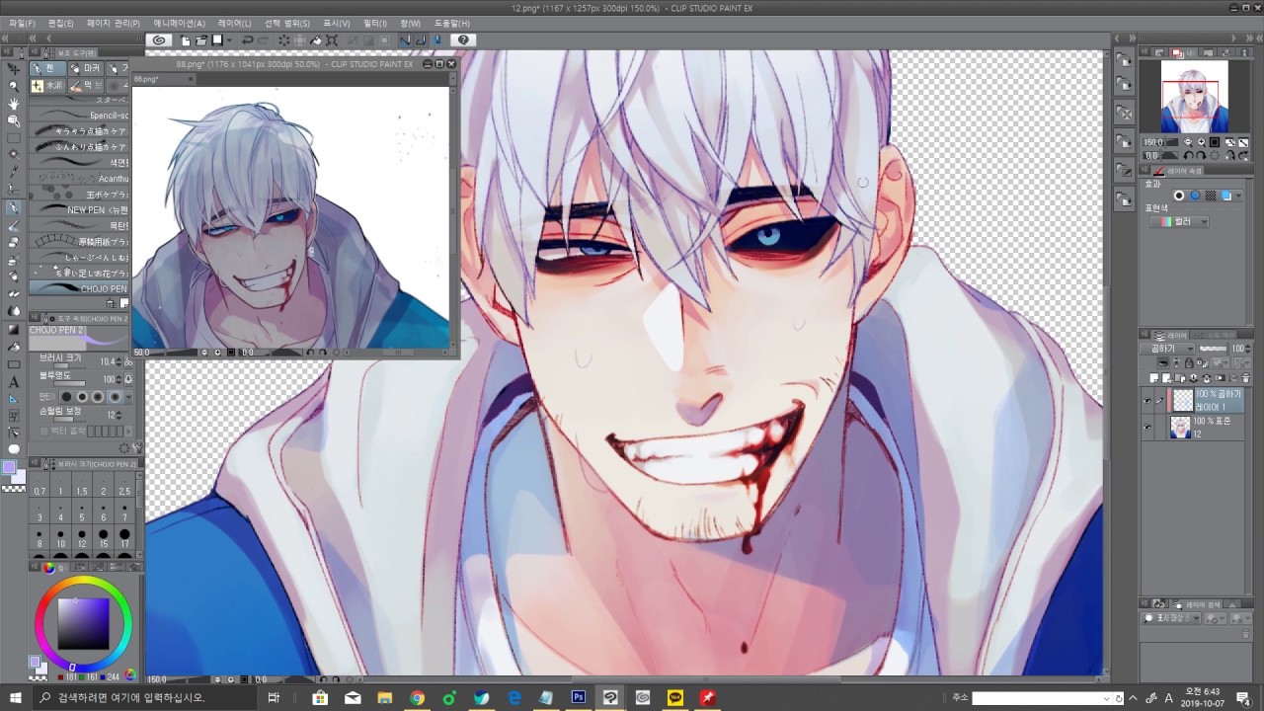
Task: Toggle the first anti-aliasing option circle
Action: pos(67,397)
